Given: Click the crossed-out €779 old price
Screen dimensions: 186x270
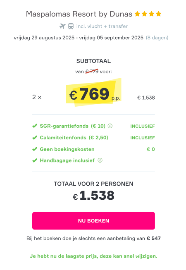Looking at the screenshot, I should point(92,71).
